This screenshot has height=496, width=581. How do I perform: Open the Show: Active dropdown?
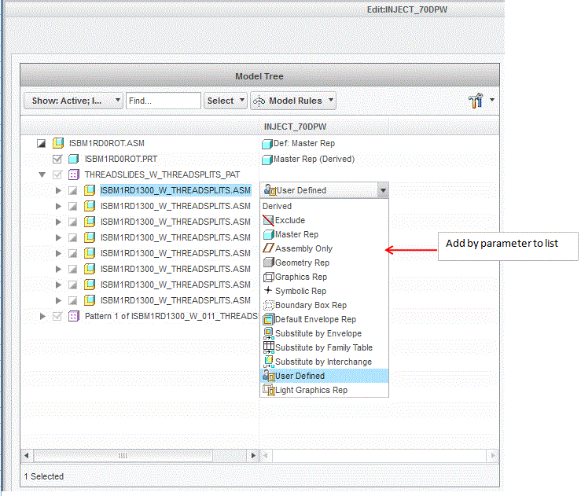(x=73, y=101)
